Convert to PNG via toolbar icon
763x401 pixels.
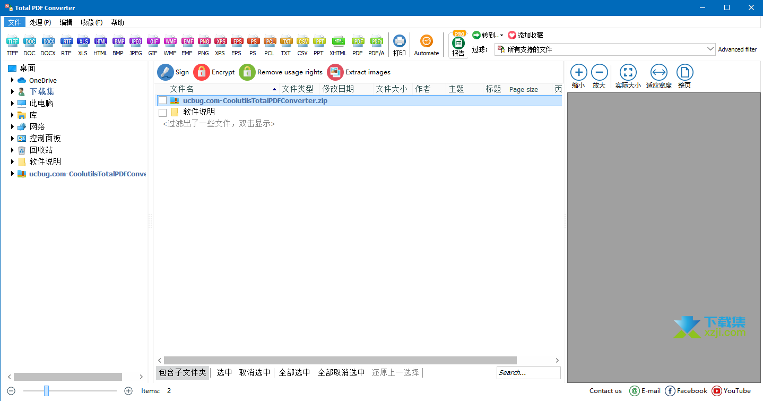tap(204, 41)
